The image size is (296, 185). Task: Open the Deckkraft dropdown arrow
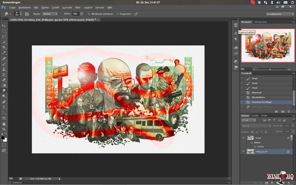pyautogui.click(x=293, y=126)
